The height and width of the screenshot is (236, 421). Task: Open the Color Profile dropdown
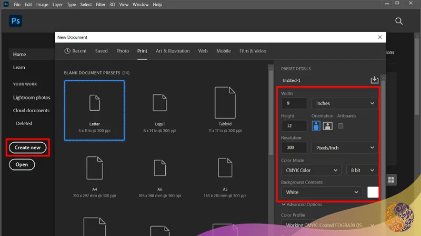[x=329, y=225]
